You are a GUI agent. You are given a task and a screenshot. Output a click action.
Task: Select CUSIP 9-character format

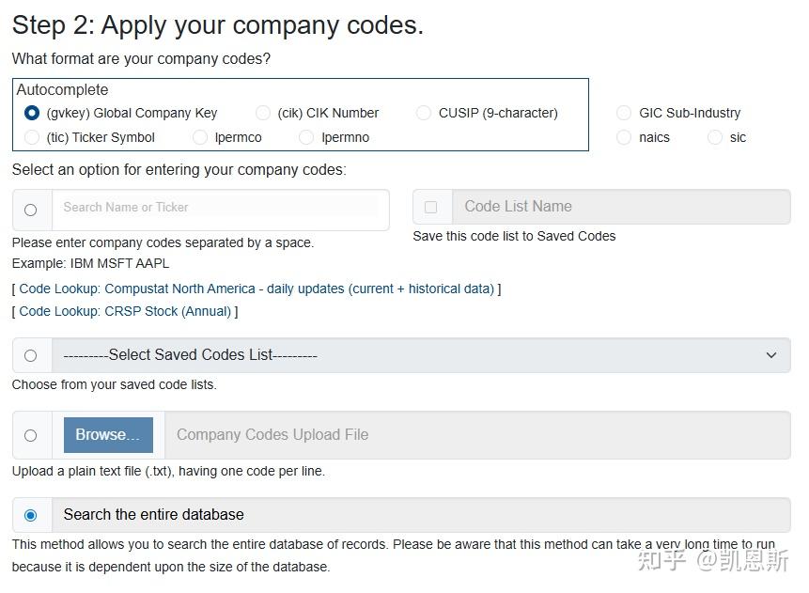(x=424, y=113)
